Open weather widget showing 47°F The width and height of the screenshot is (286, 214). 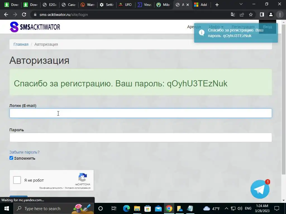tap(212, 208)
